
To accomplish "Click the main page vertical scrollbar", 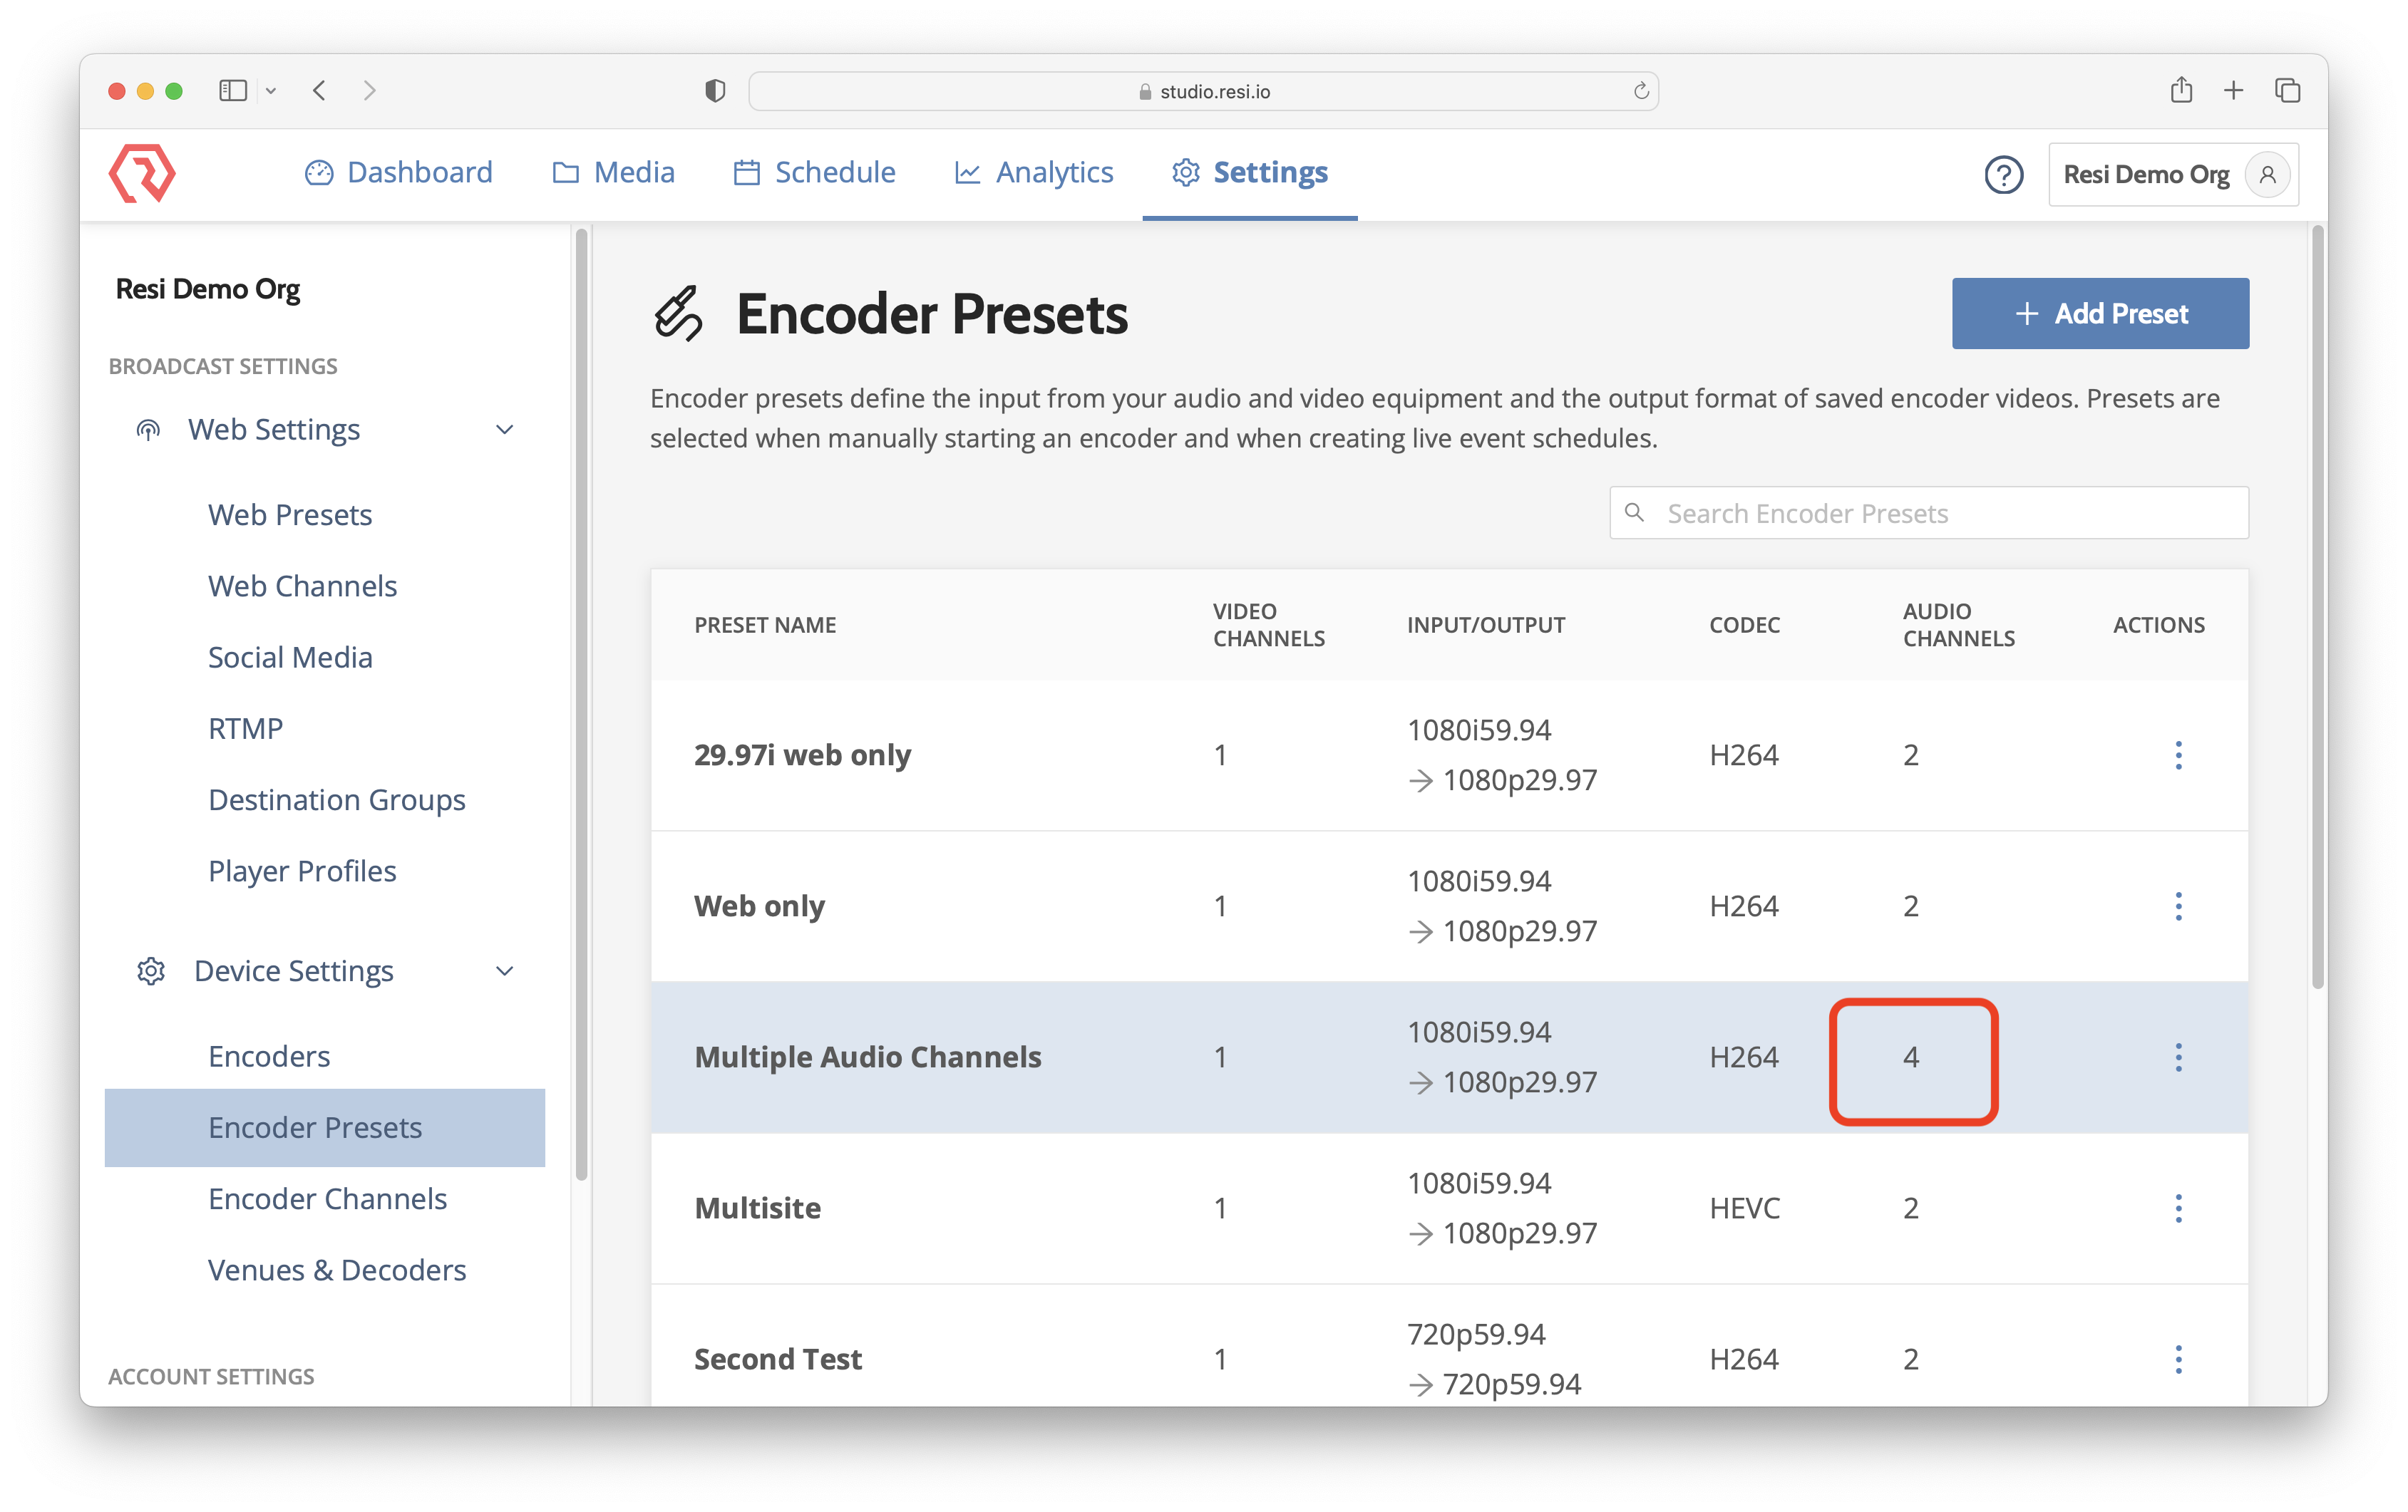I will click(x=2318, y=606).
